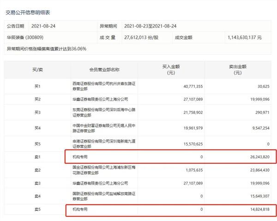This screenshot has height=221, width=277.
Task: Click the 买1 buy amount 40,771,355
Action: pos(189,86)
